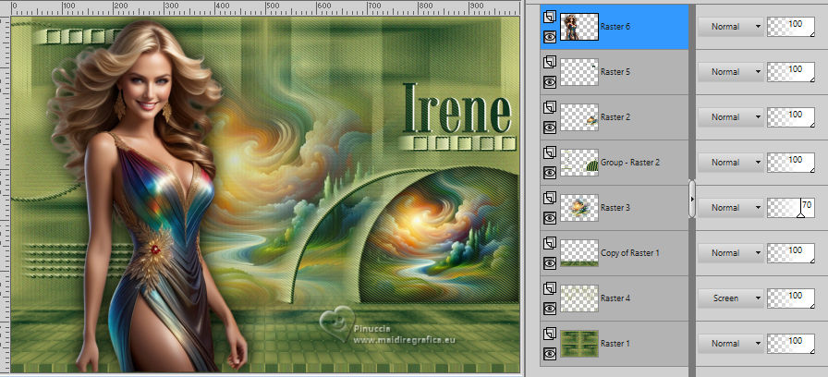
Task: Toggle visibility of Raster 4 layer
Action: (550, 309)
